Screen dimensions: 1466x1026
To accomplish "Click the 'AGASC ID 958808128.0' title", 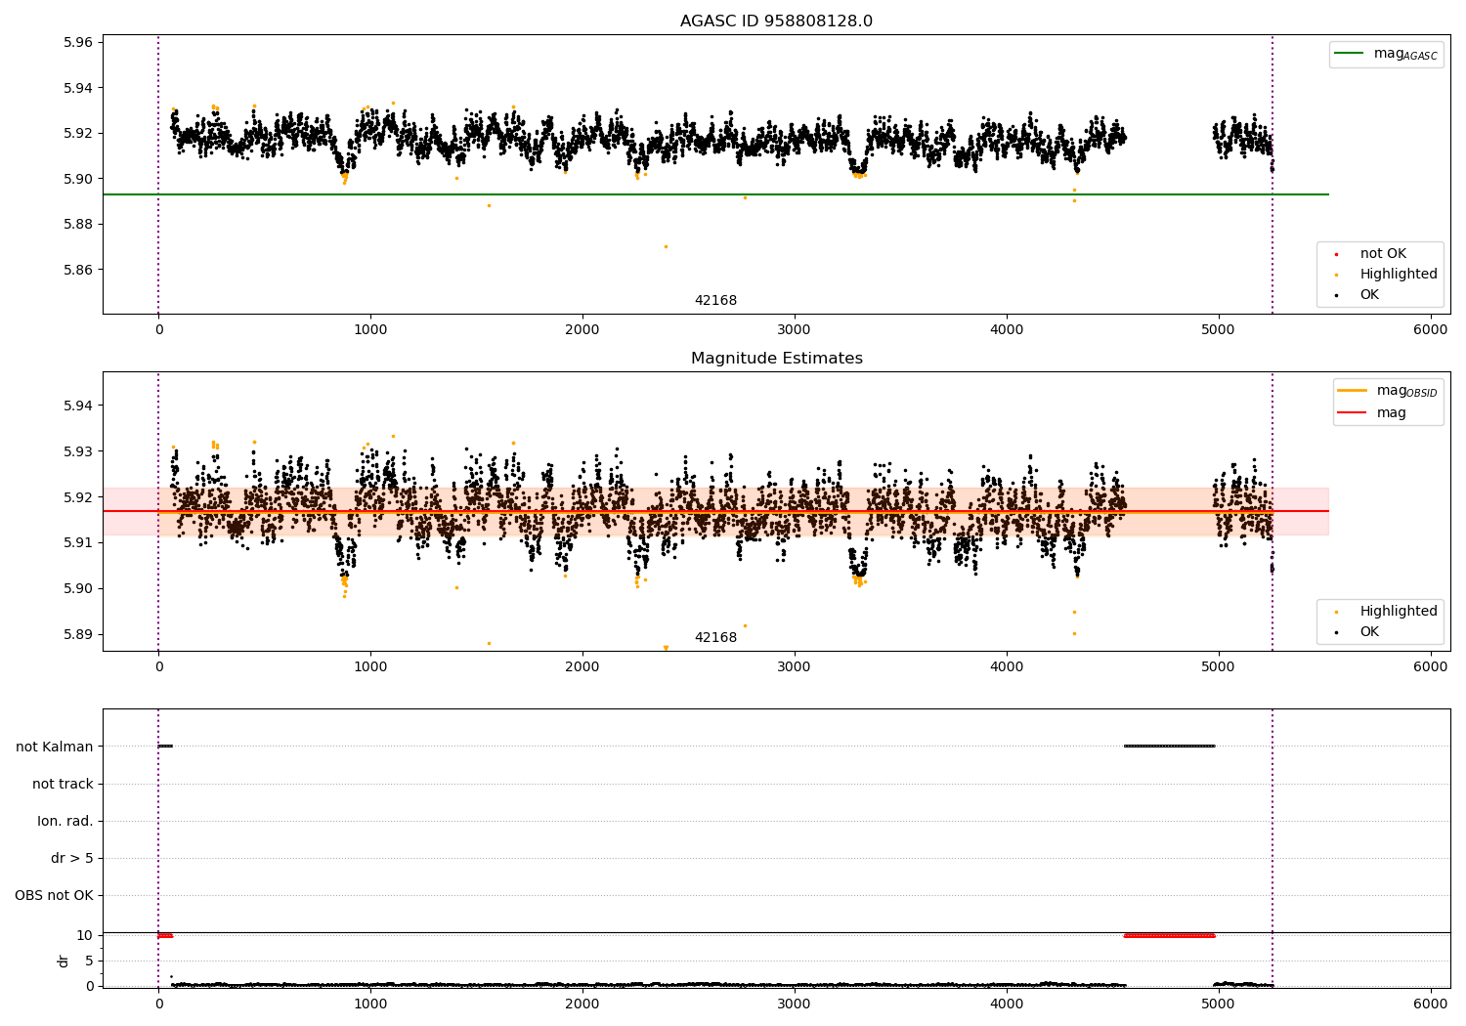I will (x=777, y=21).
